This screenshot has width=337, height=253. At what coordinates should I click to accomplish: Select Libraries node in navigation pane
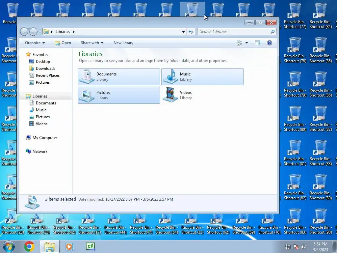coord(40,96)
